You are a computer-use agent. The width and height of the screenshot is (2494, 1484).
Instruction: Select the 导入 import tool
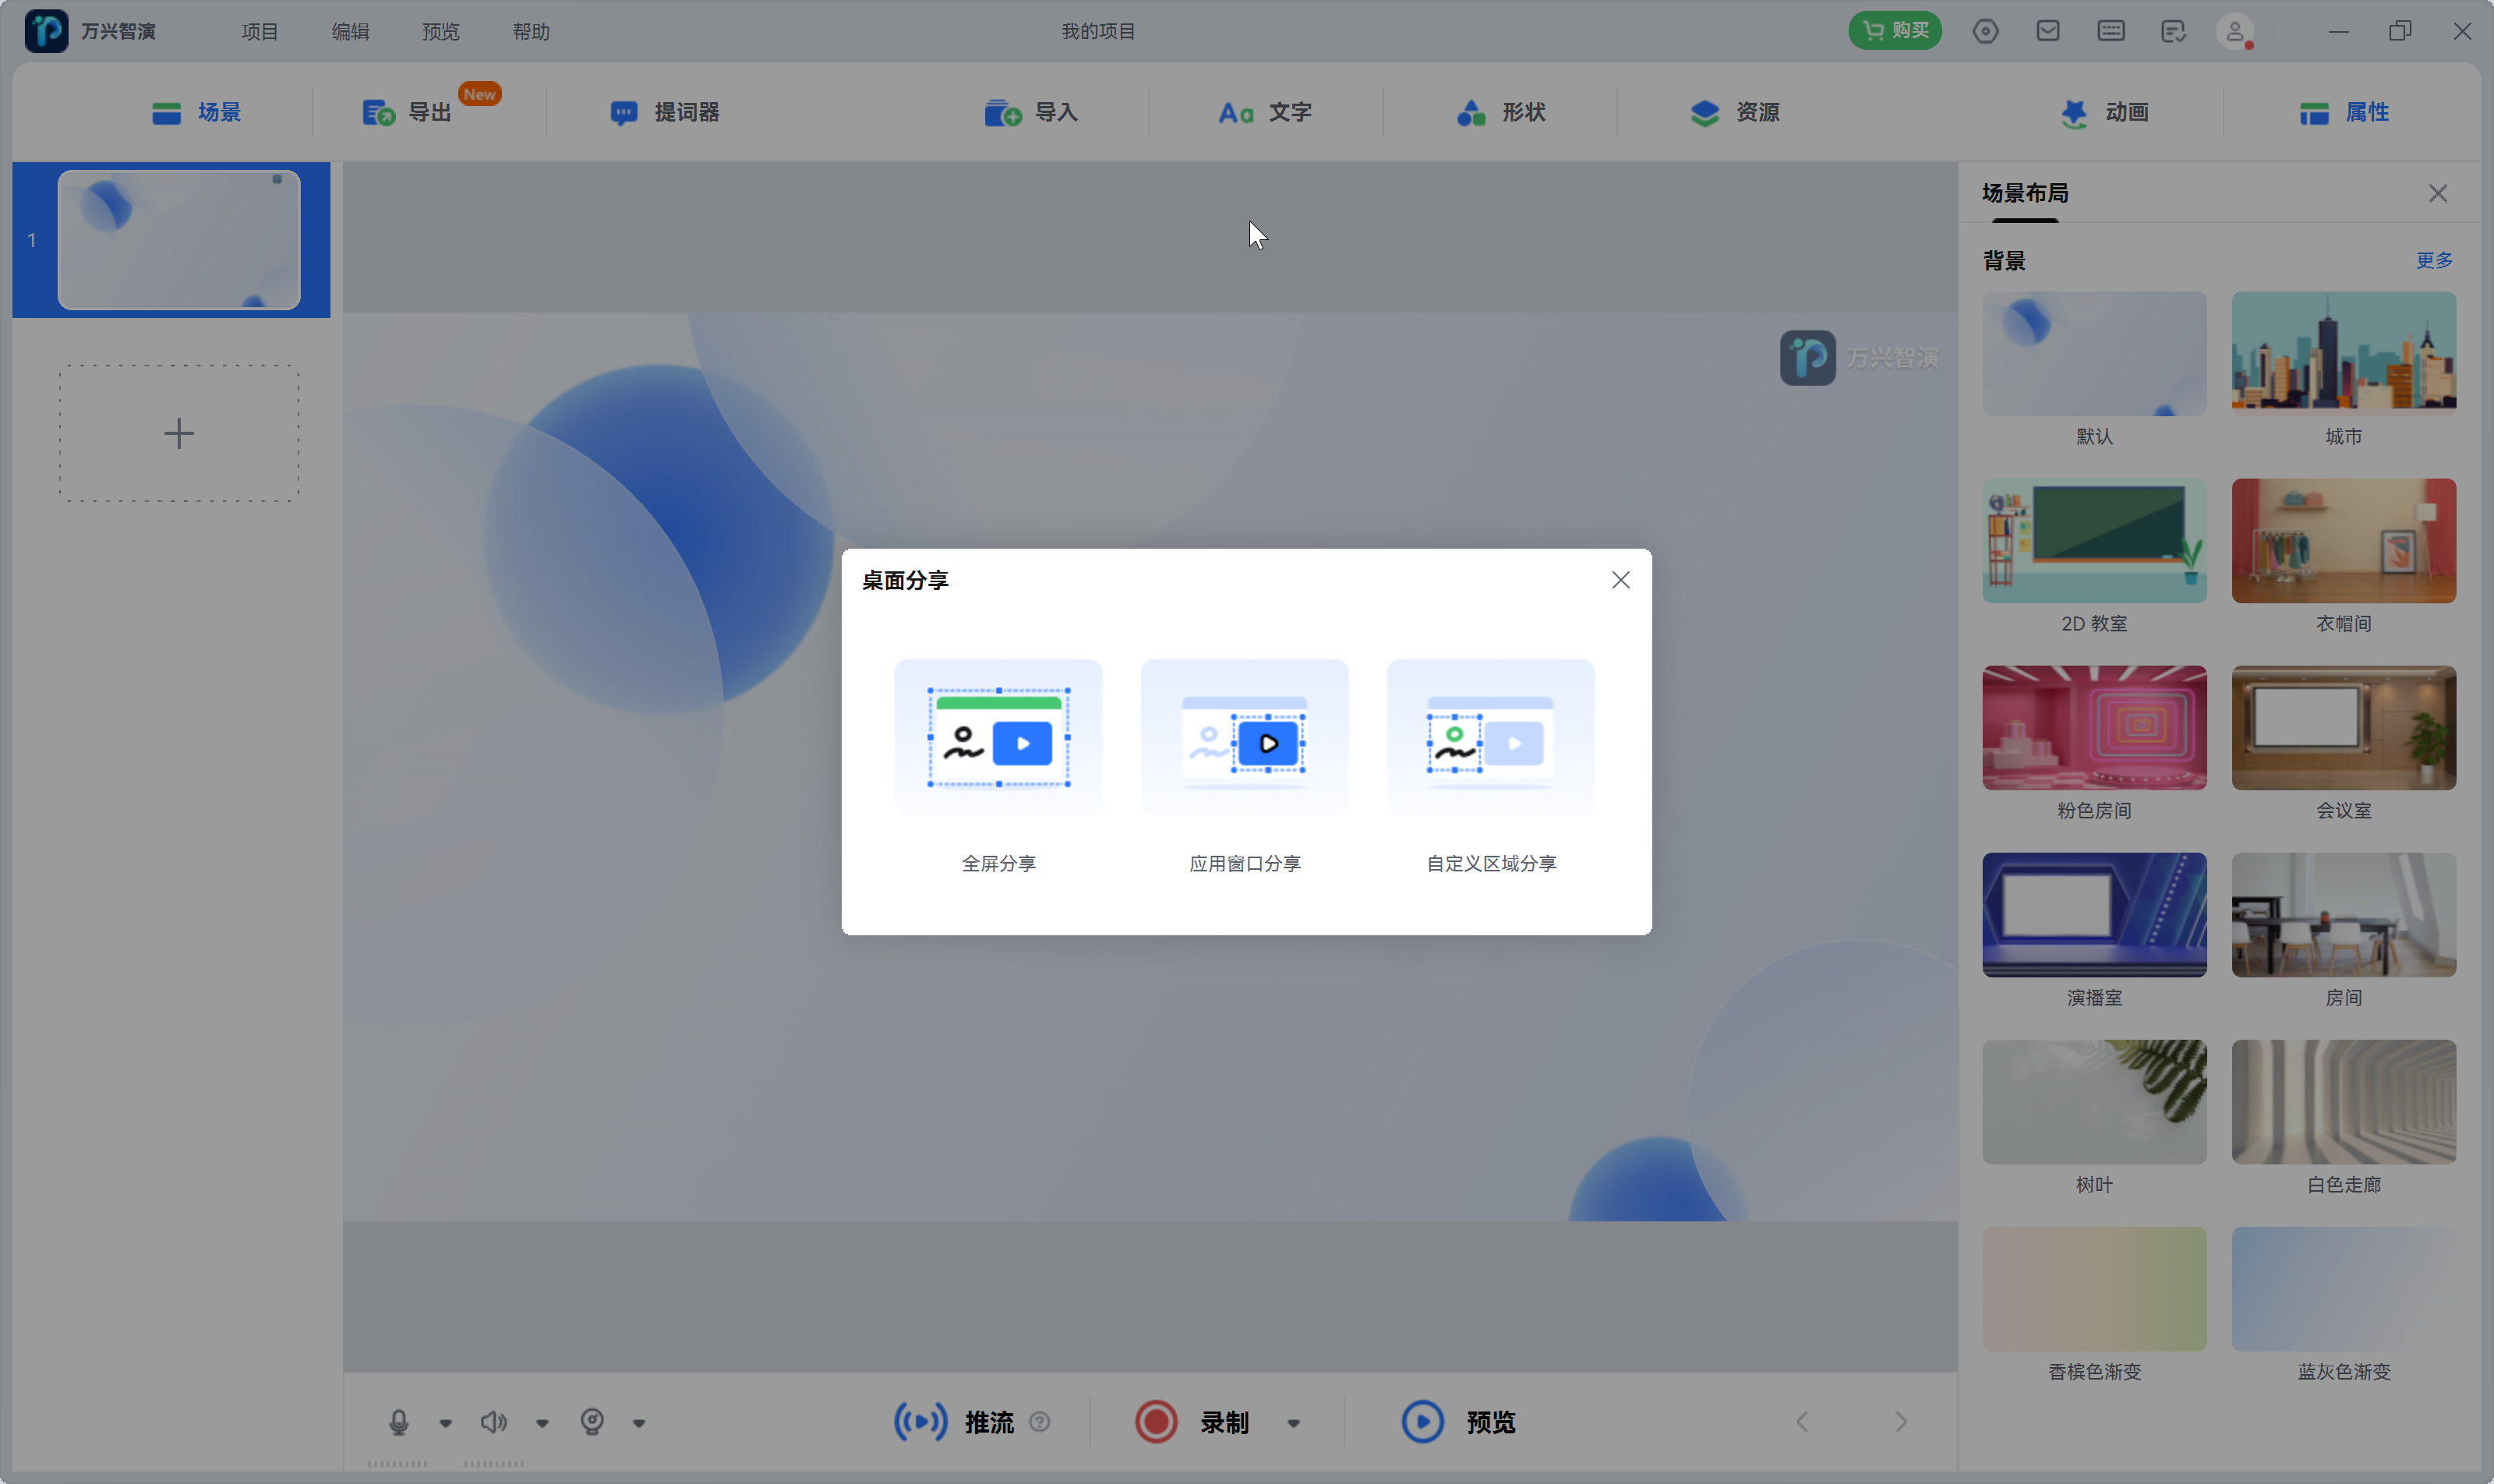pyautogui.click(x=1032, y=112)
